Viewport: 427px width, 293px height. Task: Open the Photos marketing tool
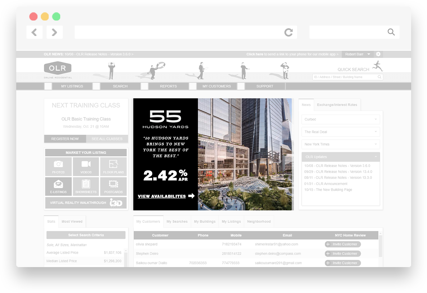(58, 167)
